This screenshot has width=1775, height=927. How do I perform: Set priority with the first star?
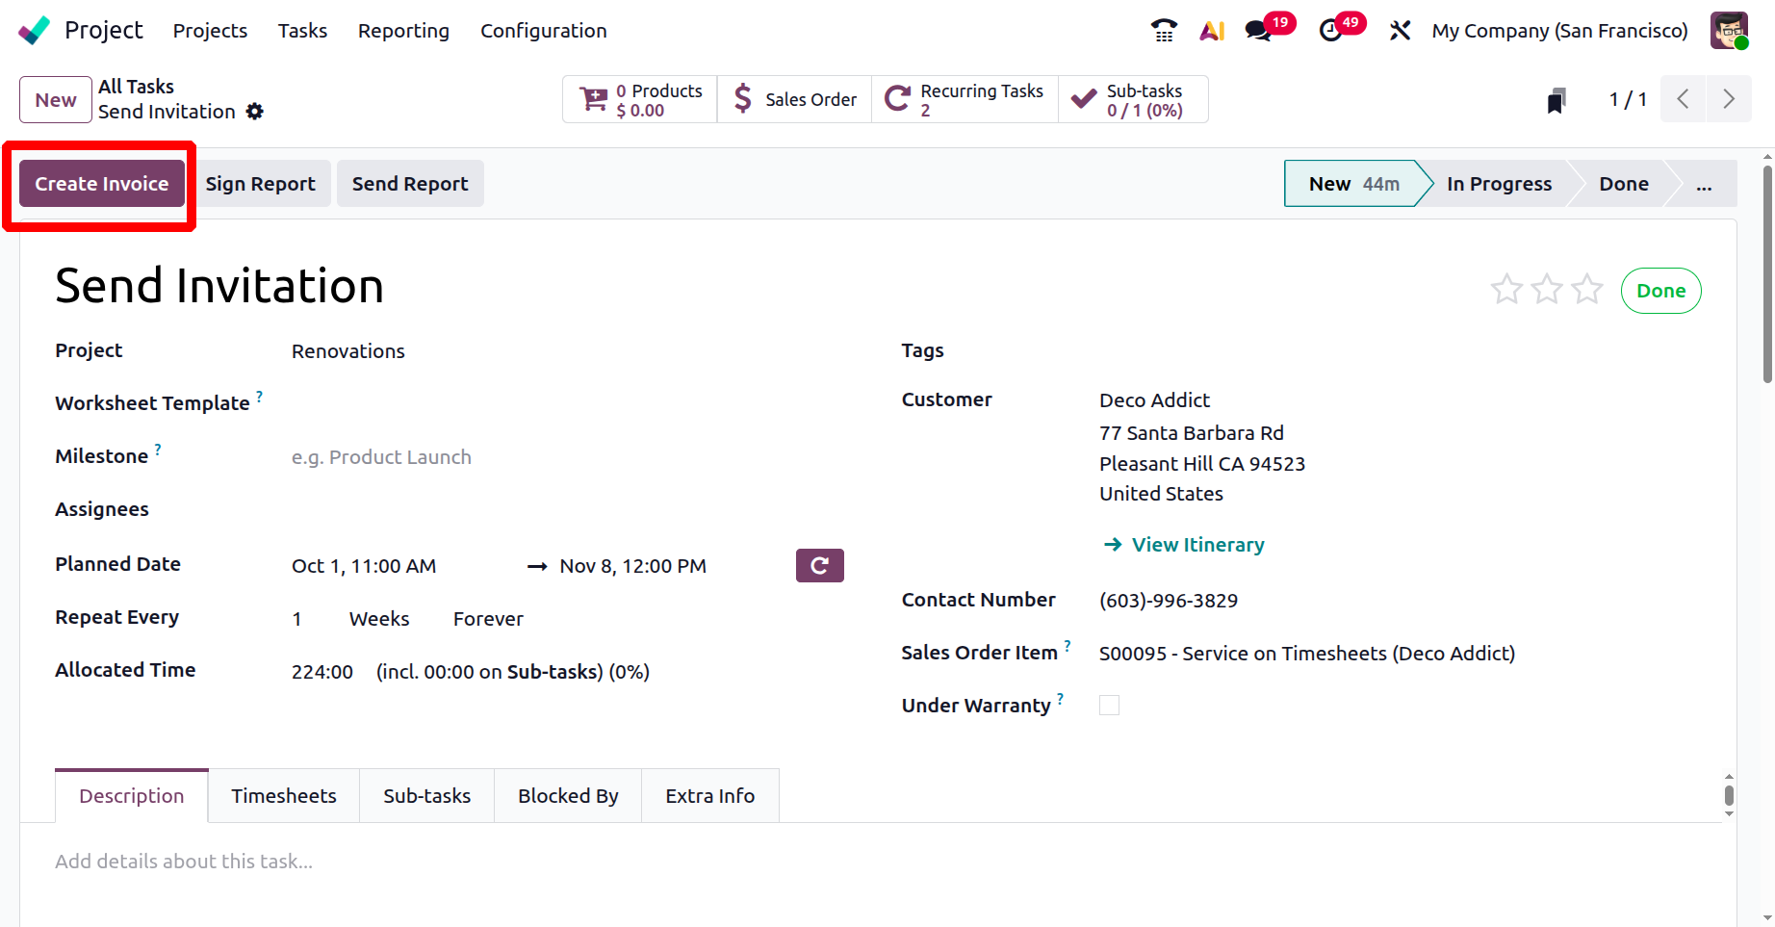(1506, 290)
